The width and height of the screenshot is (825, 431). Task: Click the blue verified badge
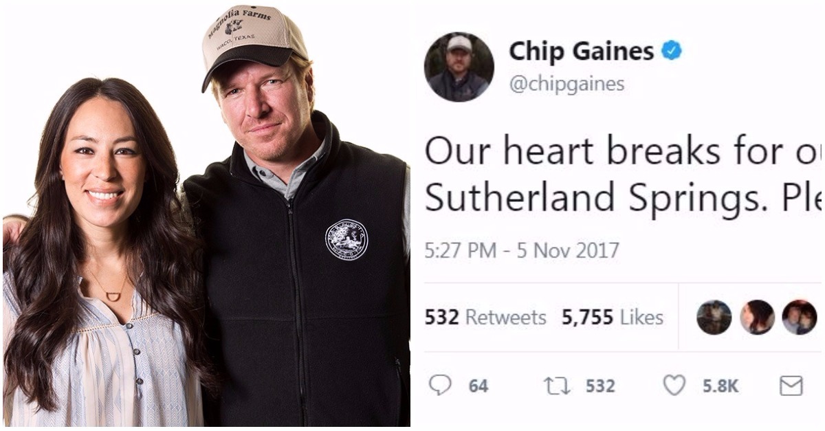672,51
